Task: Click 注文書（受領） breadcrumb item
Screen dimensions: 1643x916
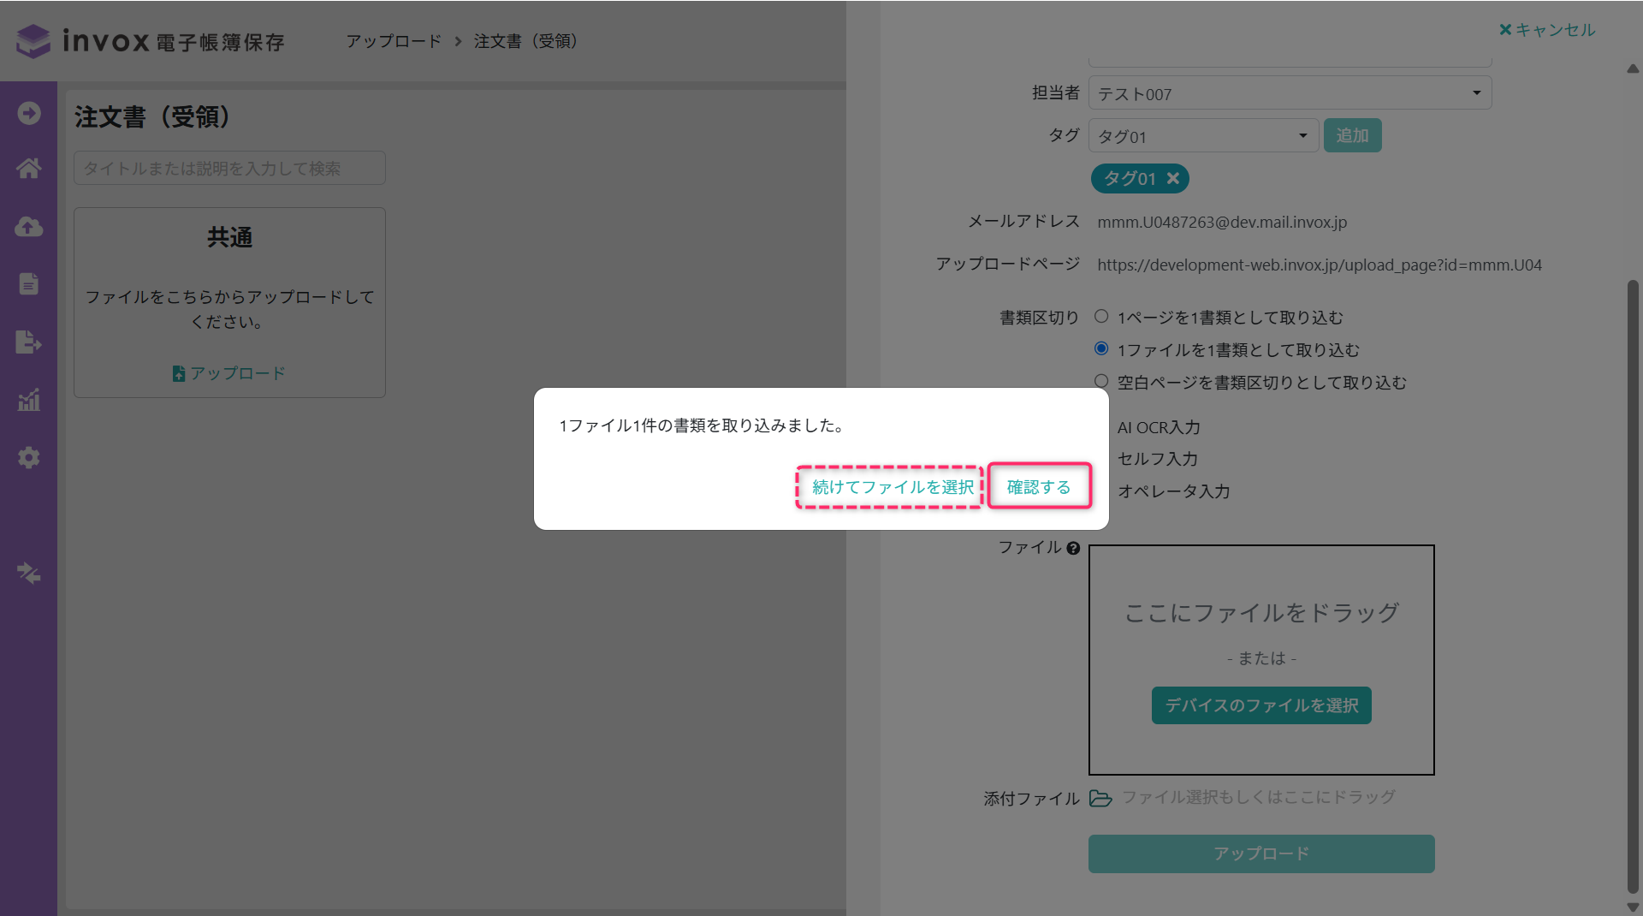Action: (x=525, y=41)
